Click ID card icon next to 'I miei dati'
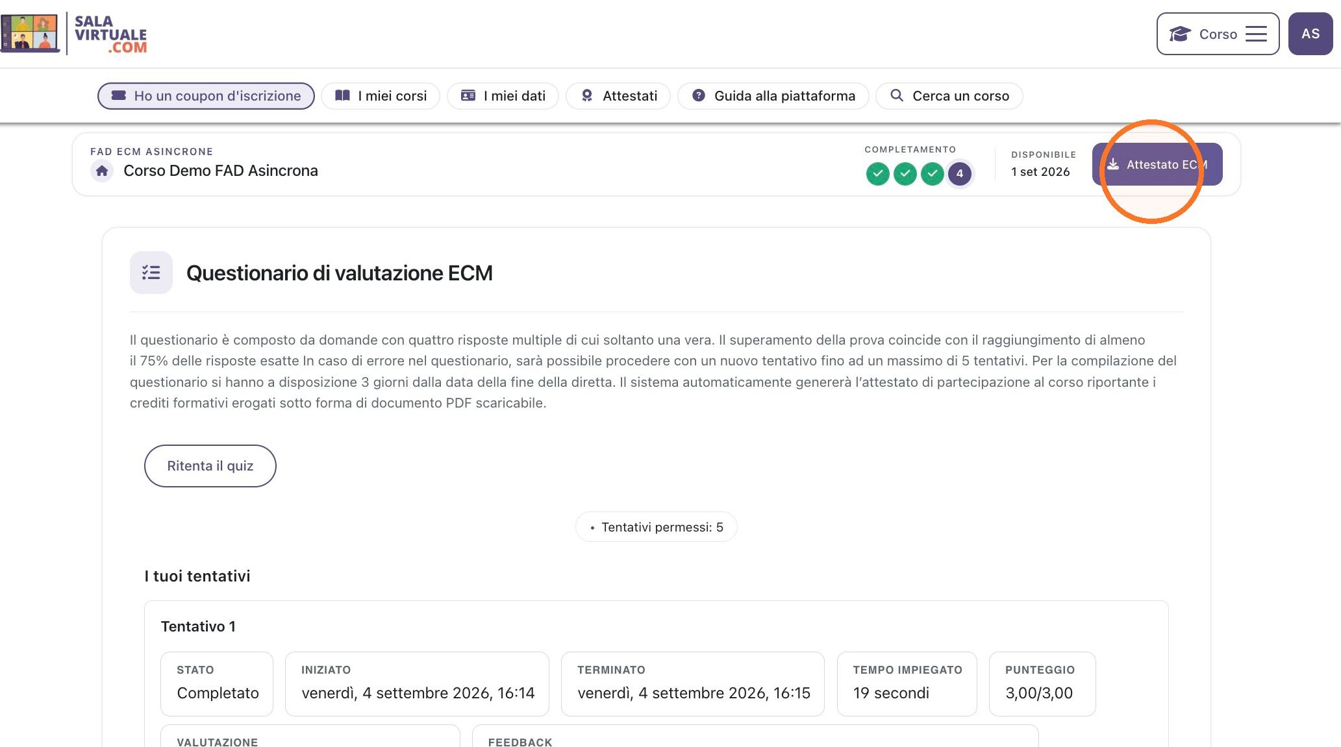 tap(468, 95)
